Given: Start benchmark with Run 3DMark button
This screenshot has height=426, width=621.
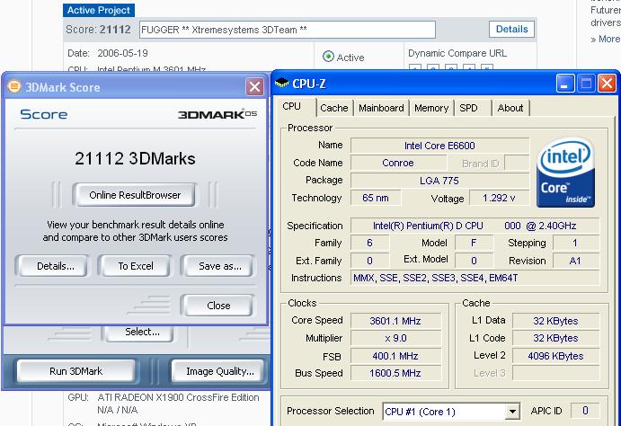Looking at the screenshot, I should tap(74, 371).
